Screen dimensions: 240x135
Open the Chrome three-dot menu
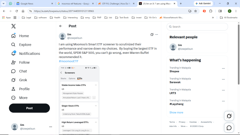(x=236, y=11)
